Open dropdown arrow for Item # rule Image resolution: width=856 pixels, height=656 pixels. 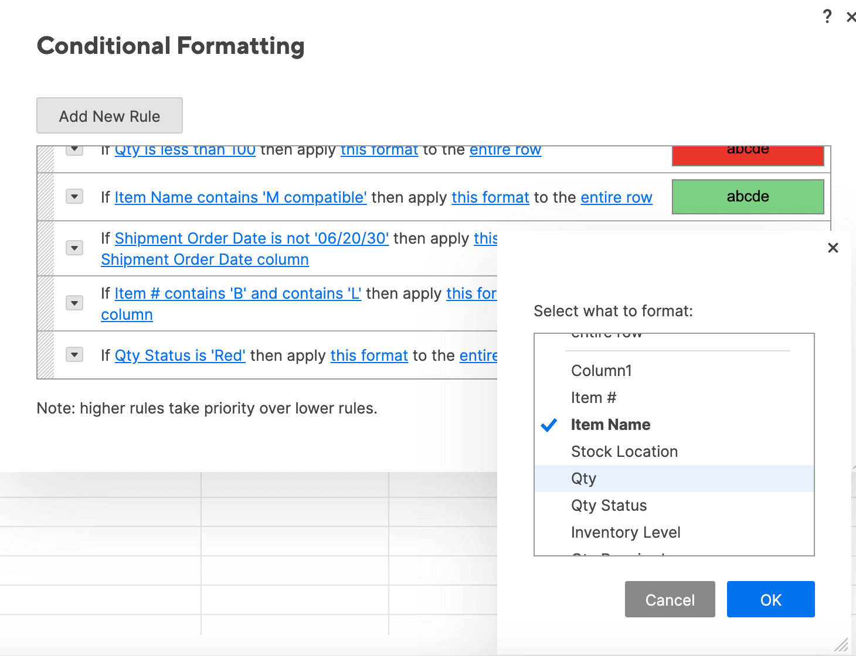[74, 303]
